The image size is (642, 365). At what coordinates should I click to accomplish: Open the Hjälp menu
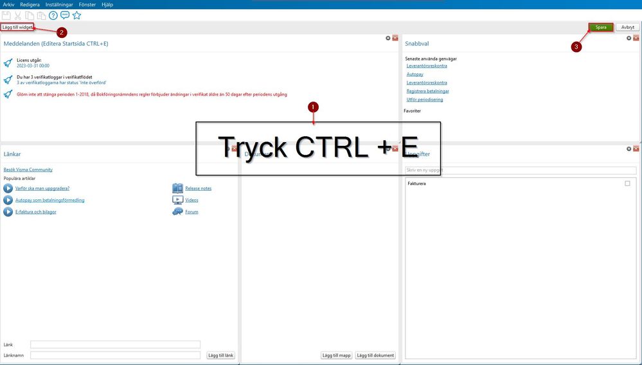click(x=107, y=4)
